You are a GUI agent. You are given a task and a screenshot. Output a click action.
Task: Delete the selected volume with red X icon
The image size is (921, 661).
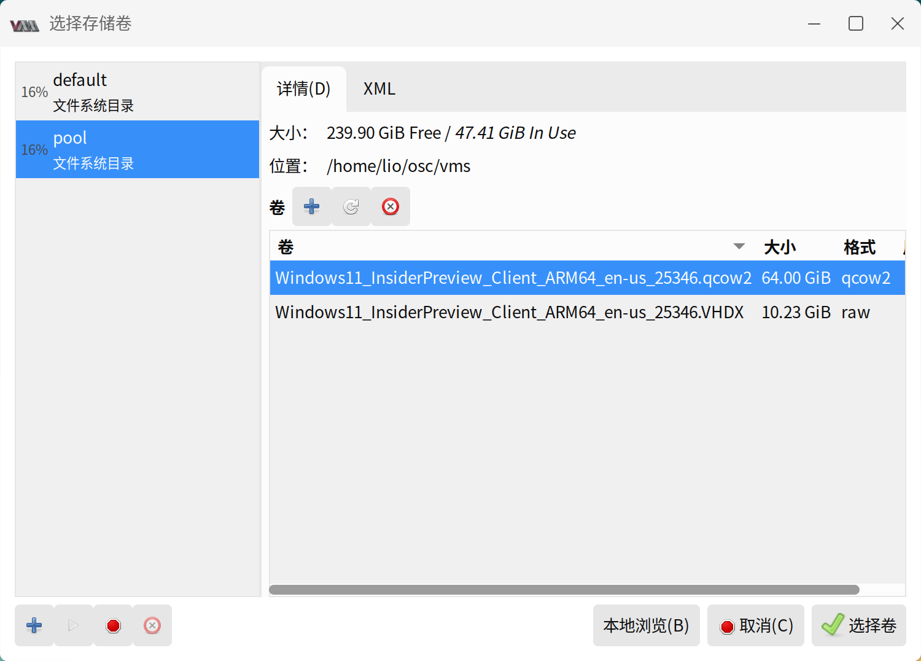391,206
